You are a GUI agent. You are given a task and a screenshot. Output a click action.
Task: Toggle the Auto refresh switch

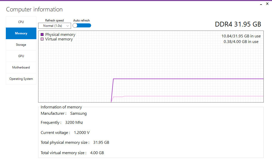[82, 25]
